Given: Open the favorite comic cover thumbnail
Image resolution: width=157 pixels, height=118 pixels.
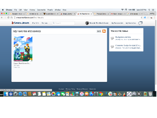Looking at the screenshot, I should tap(23, 49).
